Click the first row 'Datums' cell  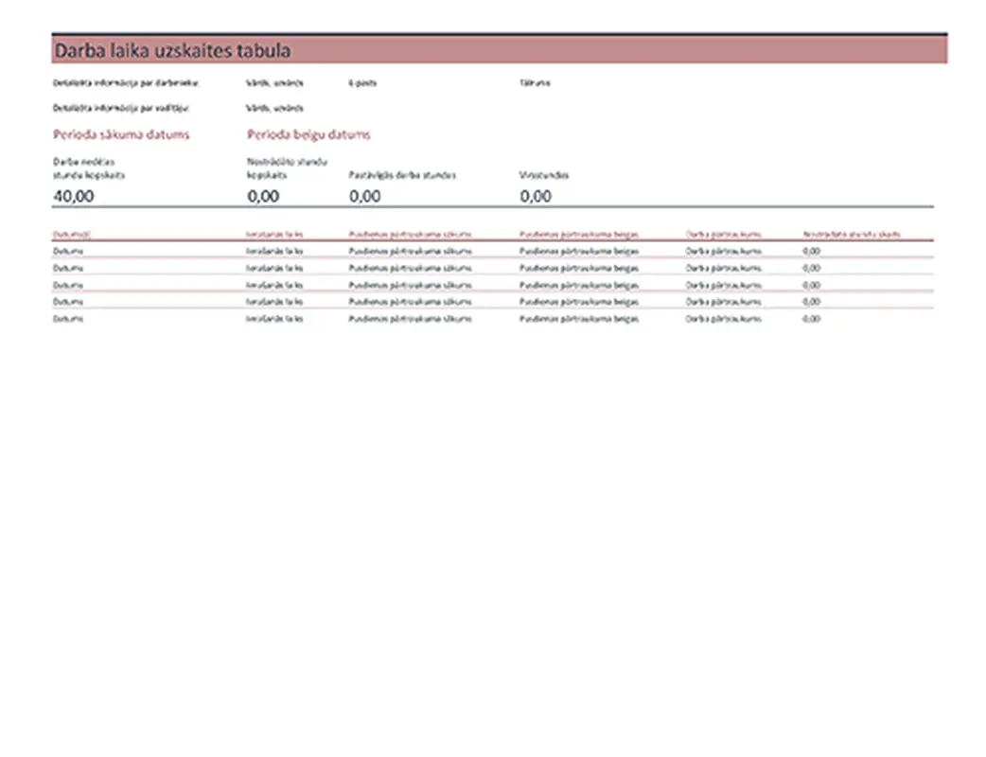69,252
